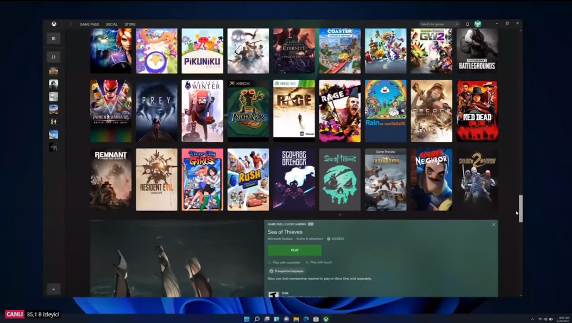Open the sixth recent game in sidebar
This screenshot has width=572, height=323.
tap(54, 134)
